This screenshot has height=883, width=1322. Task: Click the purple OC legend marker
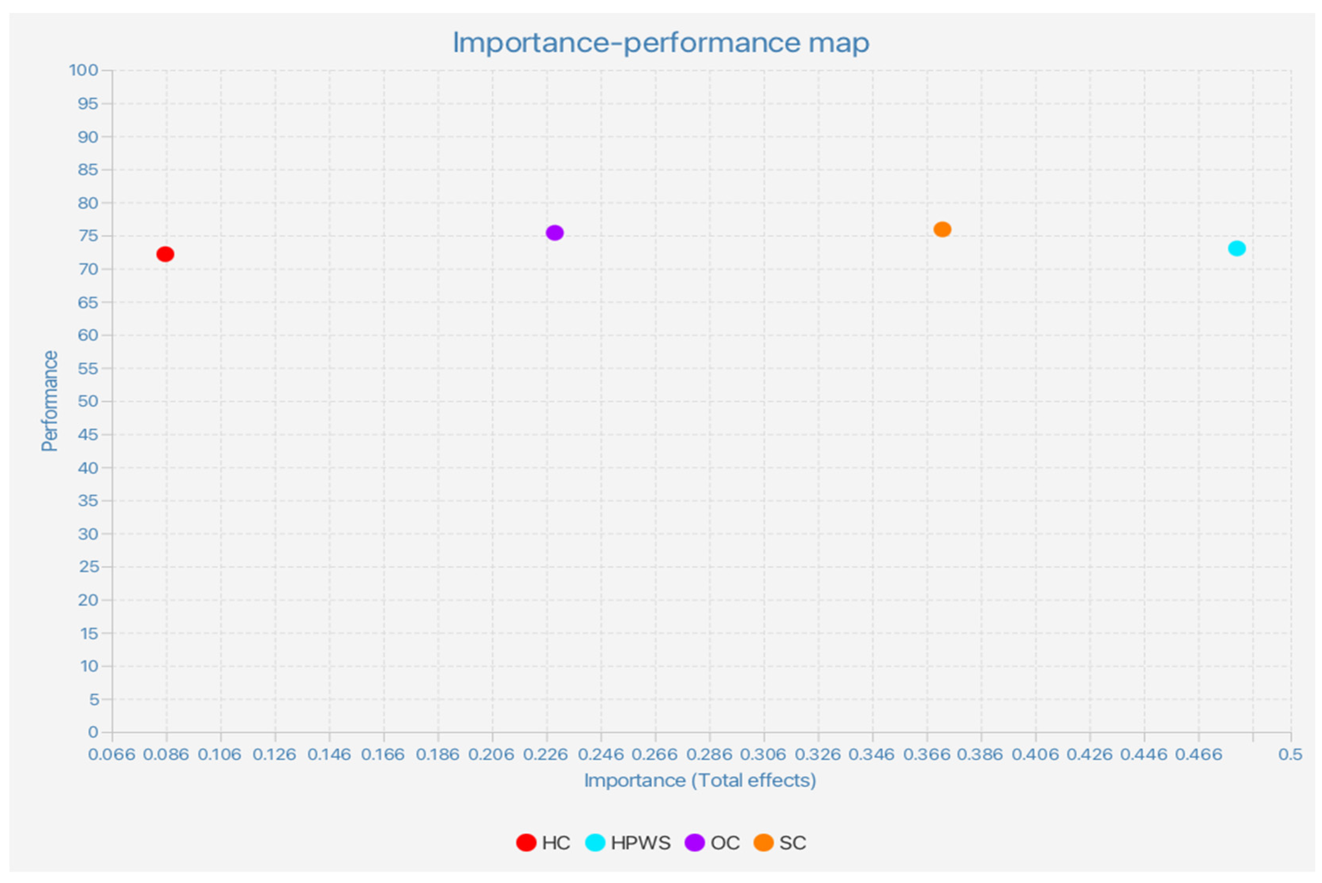(x=694, y=843)
